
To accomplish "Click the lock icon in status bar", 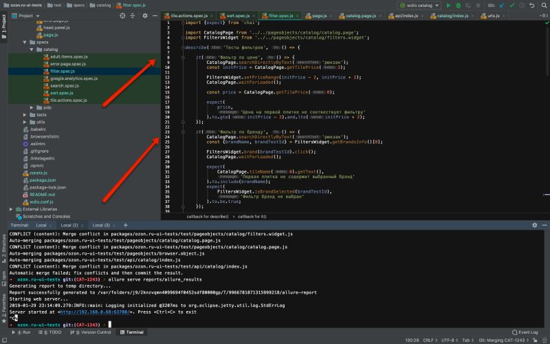I will [x=535, y=340].
